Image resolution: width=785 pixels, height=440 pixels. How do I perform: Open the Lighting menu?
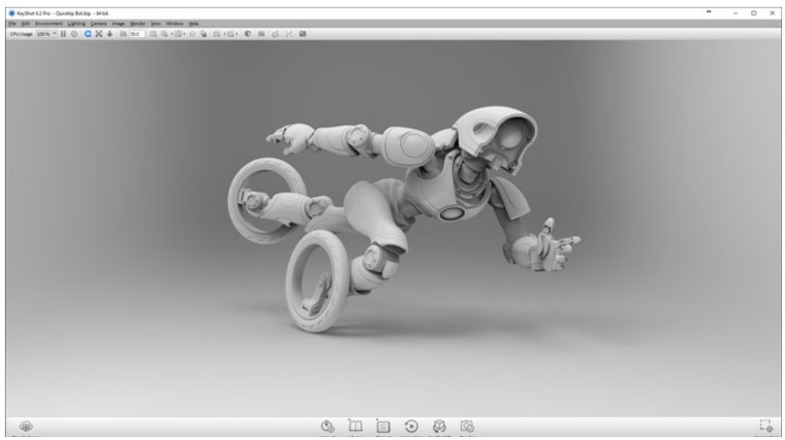pos(77,22)
